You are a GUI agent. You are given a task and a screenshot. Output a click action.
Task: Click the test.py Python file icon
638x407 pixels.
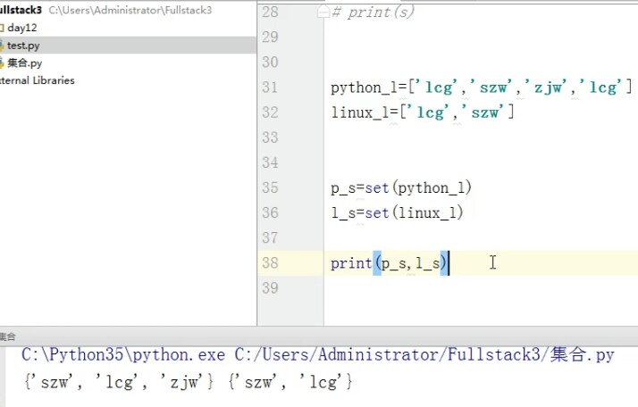(x=2, y=46)
